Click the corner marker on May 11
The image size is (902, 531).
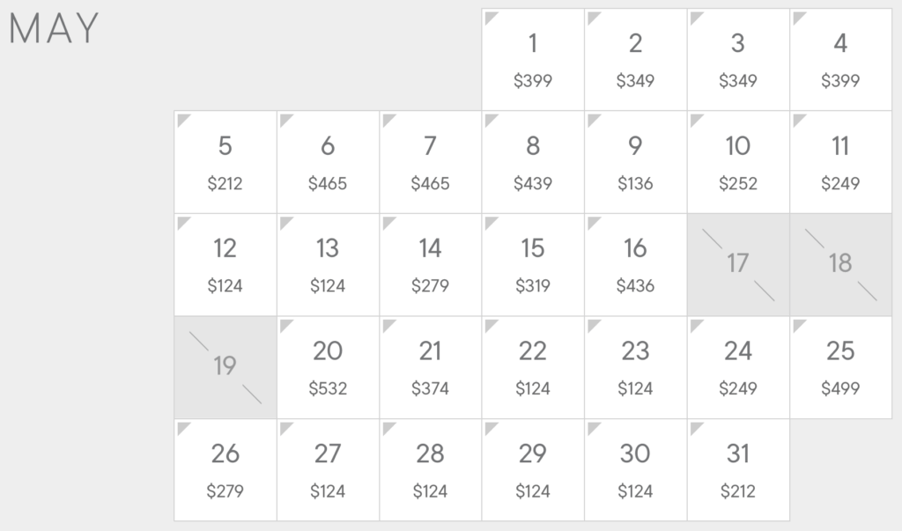click(799, 121)
